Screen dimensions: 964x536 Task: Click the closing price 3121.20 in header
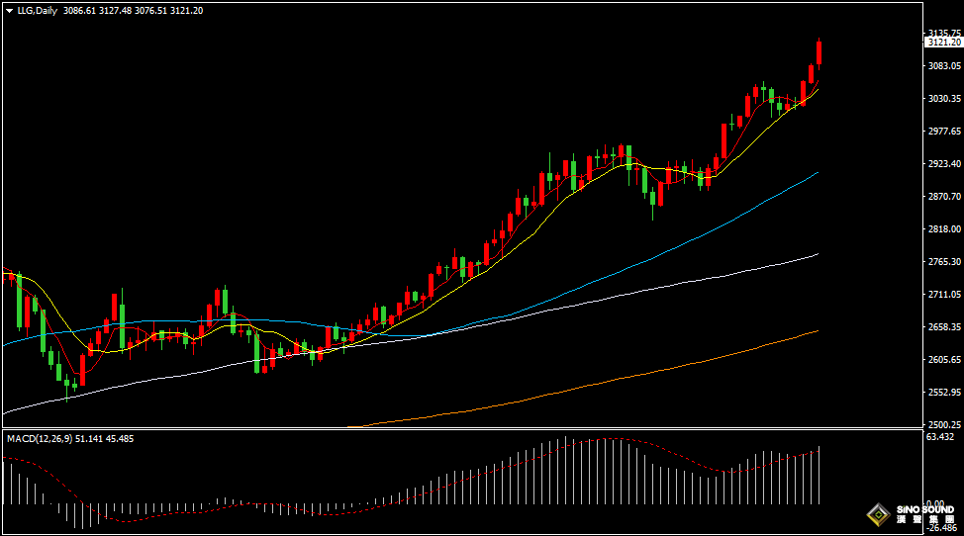[x=186, y=11]
